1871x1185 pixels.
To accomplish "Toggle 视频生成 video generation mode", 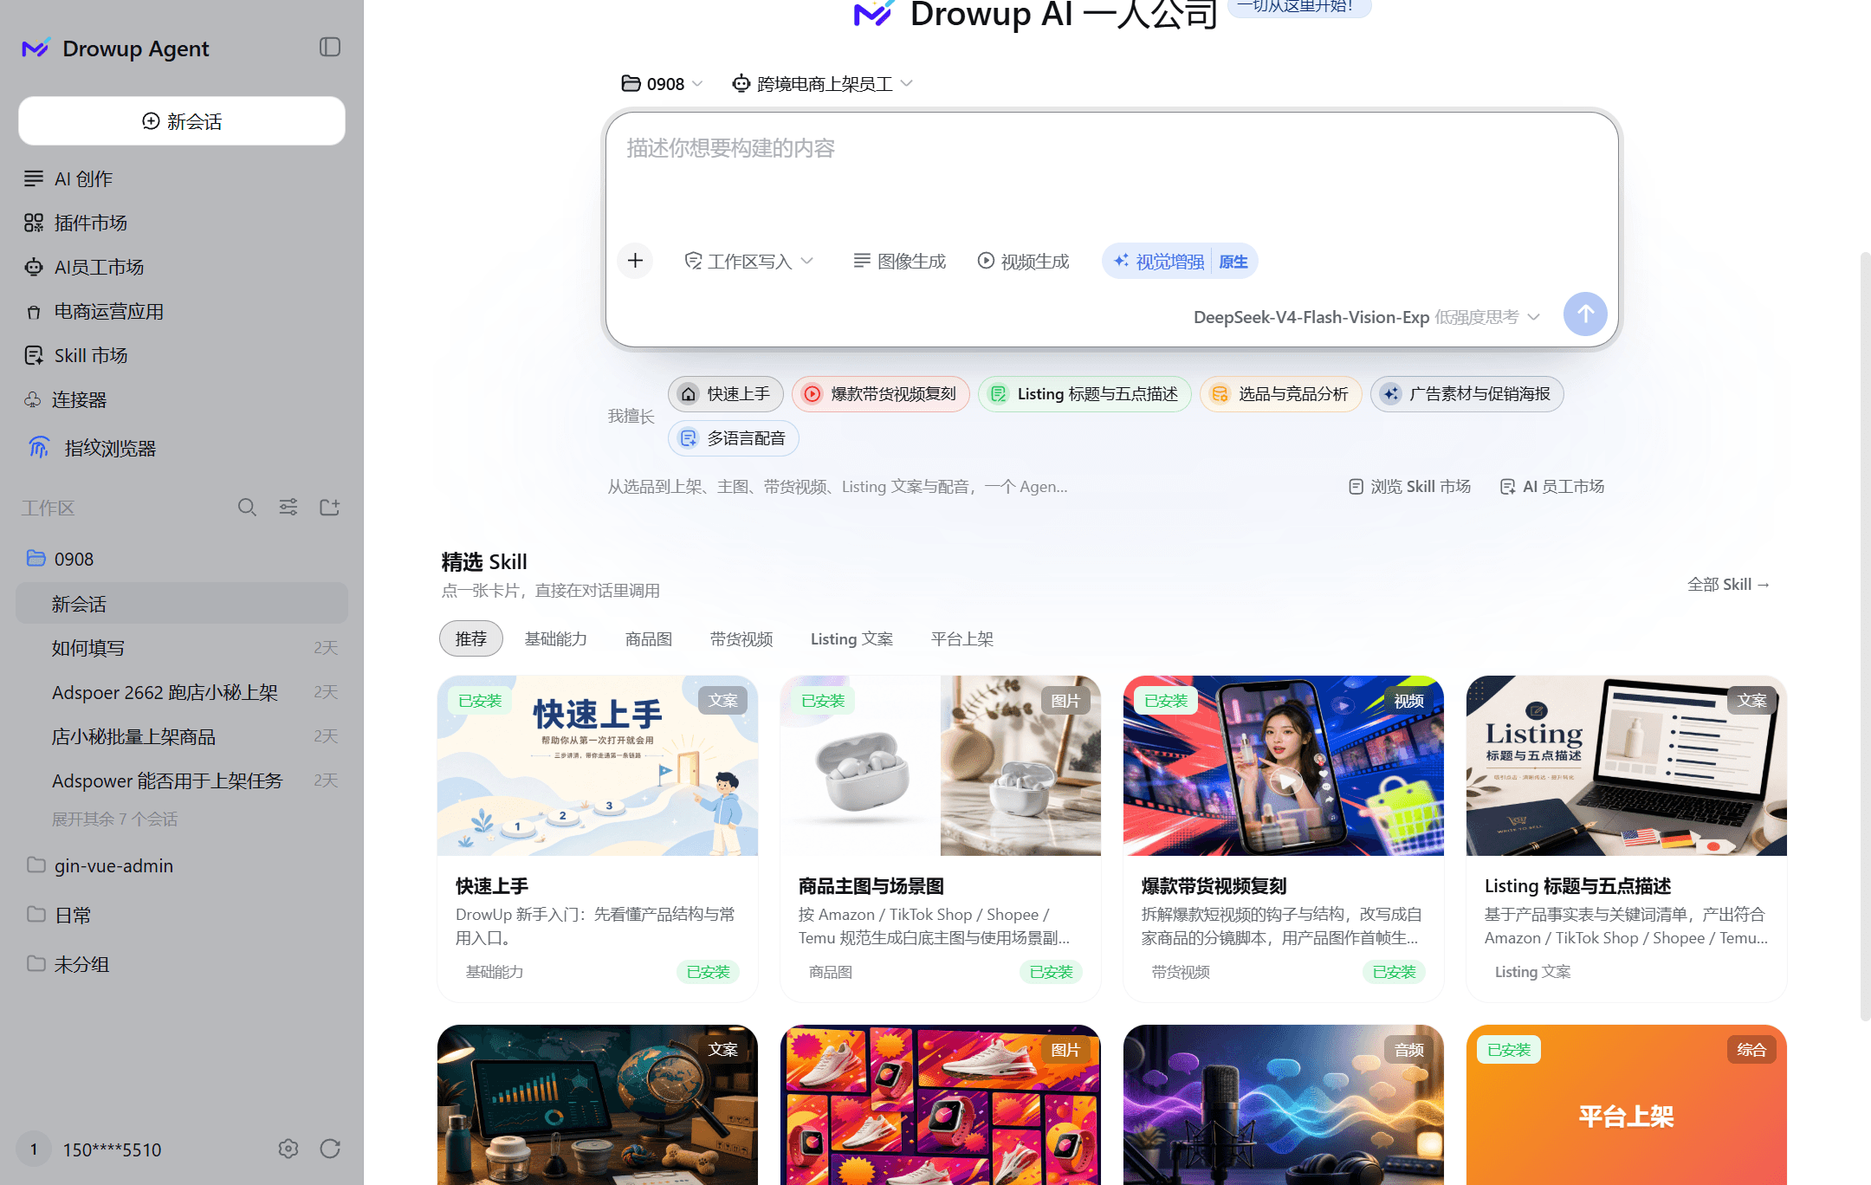I will point(1023,262).
